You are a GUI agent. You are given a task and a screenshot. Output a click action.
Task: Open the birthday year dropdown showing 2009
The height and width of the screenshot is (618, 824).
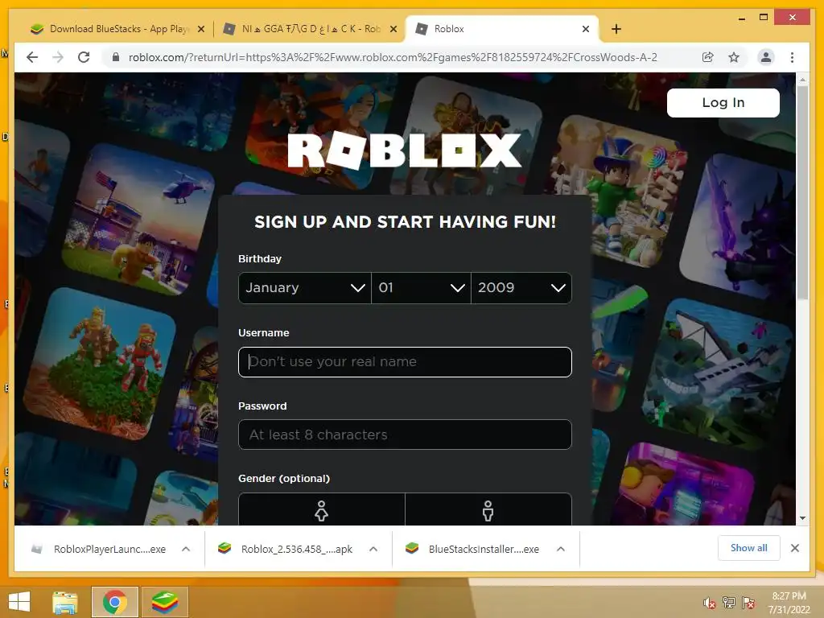(x=521, y=288)
